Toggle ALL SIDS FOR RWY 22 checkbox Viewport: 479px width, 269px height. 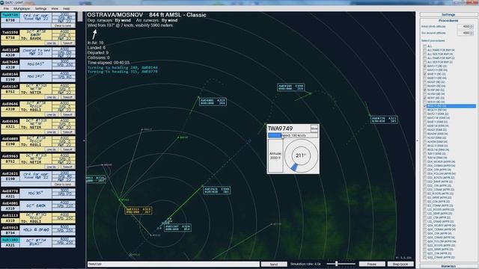point(424,62)
